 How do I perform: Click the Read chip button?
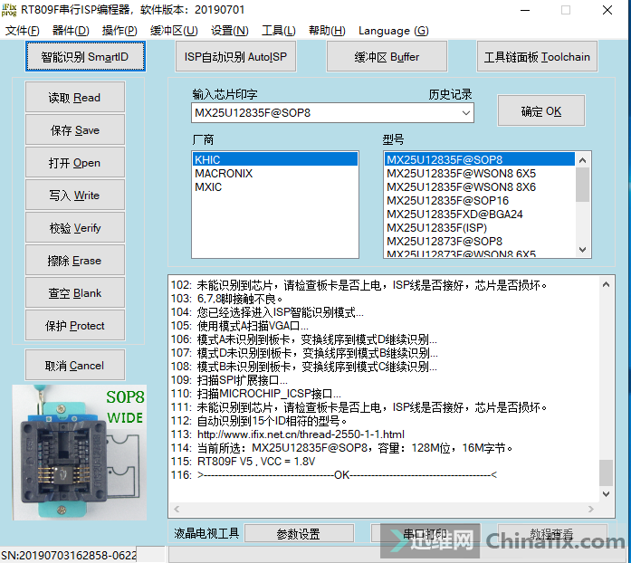[x=75, y=98]
